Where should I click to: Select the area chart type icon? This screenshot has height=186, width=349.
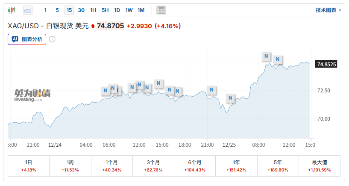click(x=28, y=10)
